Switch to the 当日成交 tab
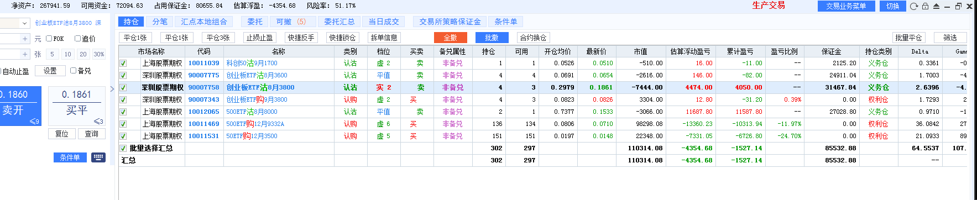This screenshot has width=977, height=200. (x=383, y=22)
